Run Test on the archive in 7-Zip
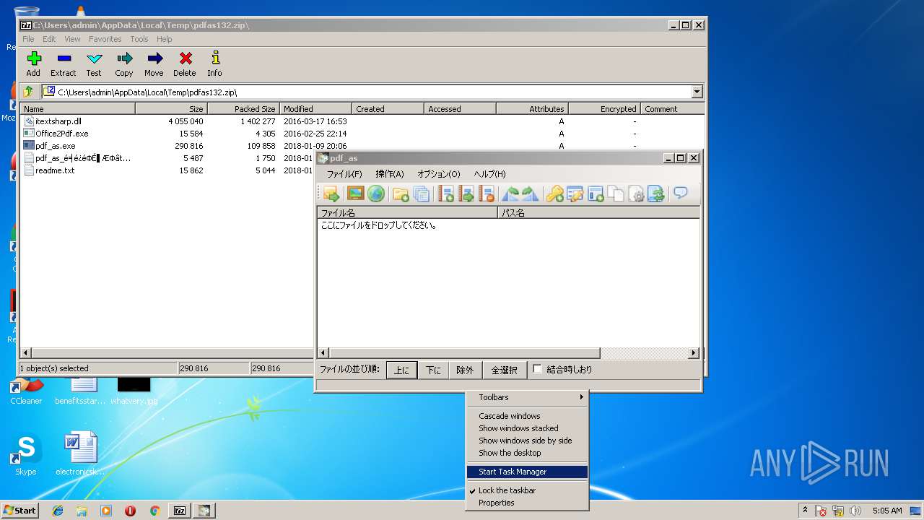 pyautogui.click(x=94, y=64)
